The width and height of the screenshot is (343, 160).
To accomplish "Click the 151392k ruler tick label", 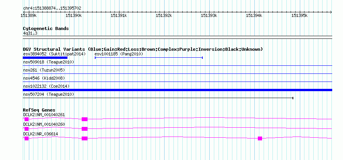I will pos(164,15).
